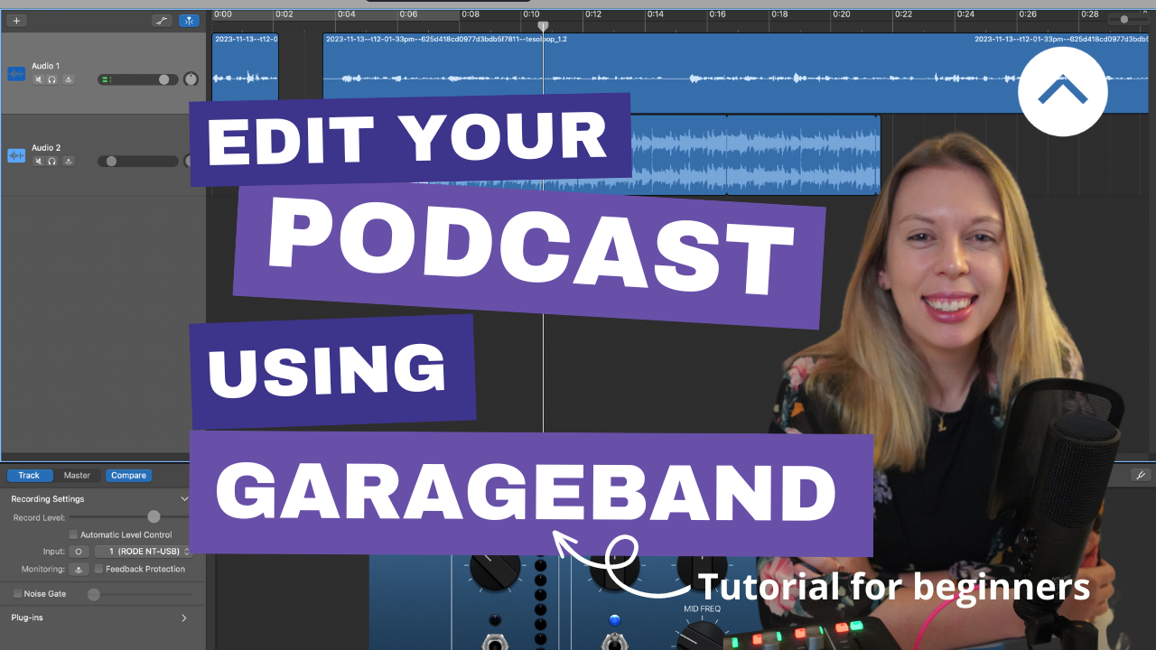The height and width of the screenshot is (650, 1156).
Task: Click the 0:04 mark on the ruler
Action: tap(346, 14)
